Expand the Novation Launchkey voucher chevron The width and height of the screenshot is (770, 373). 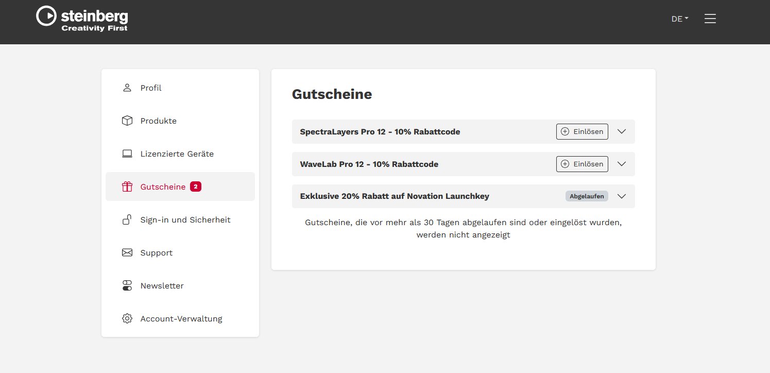tap(622, 196)
